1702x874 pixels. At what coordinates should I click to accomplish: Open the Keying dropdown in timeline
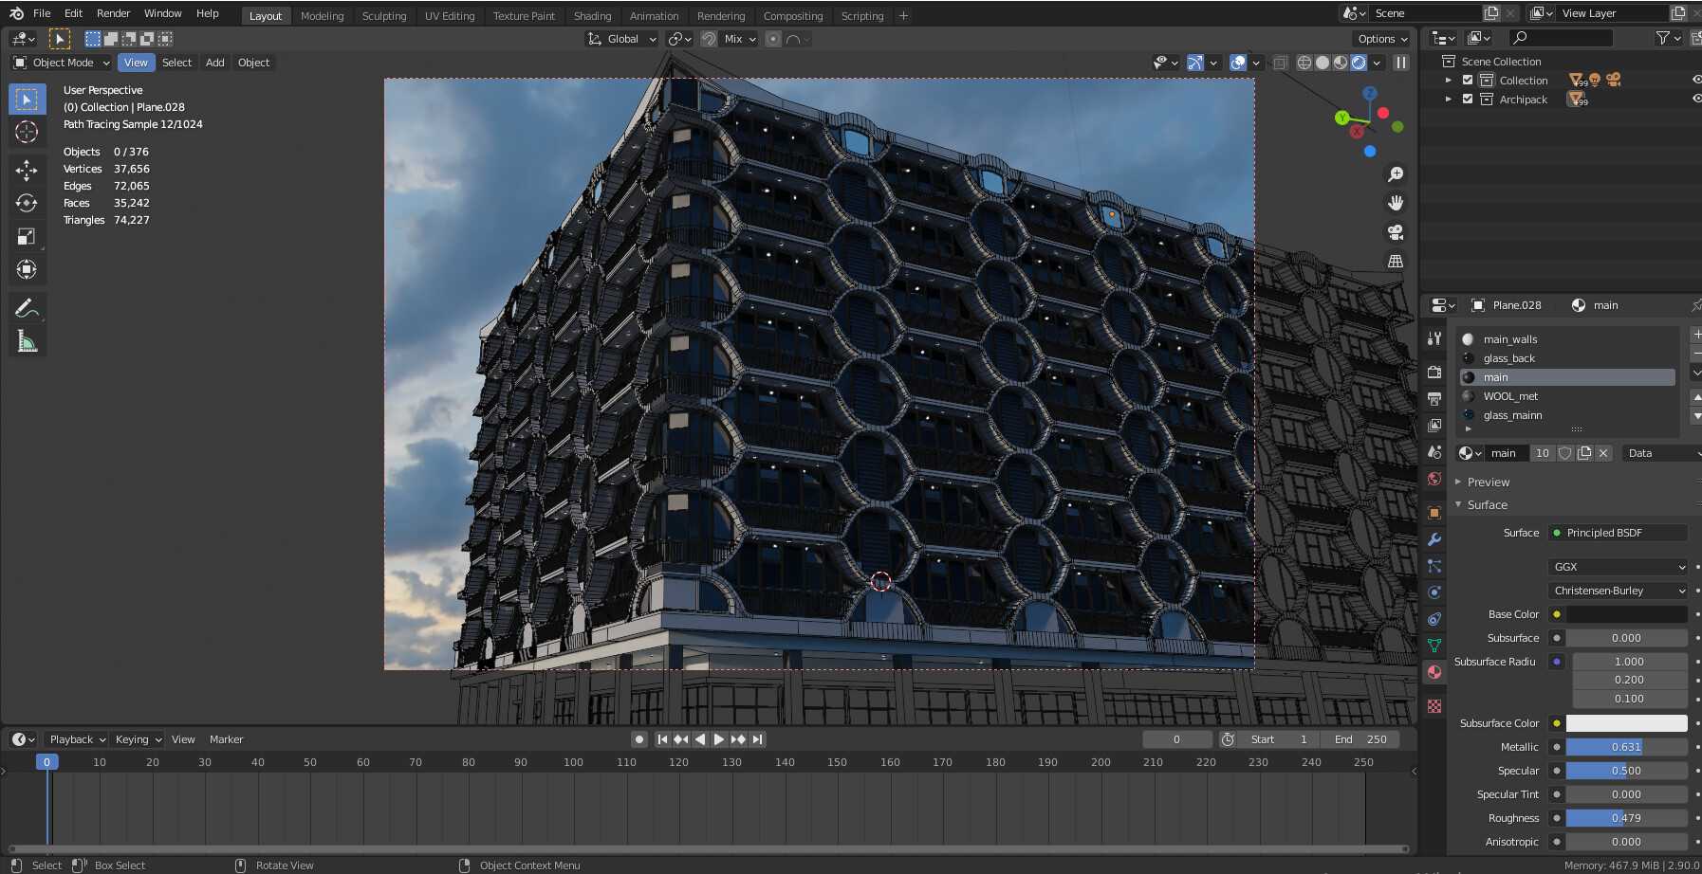pyautogui.click(x=138, y=739)
